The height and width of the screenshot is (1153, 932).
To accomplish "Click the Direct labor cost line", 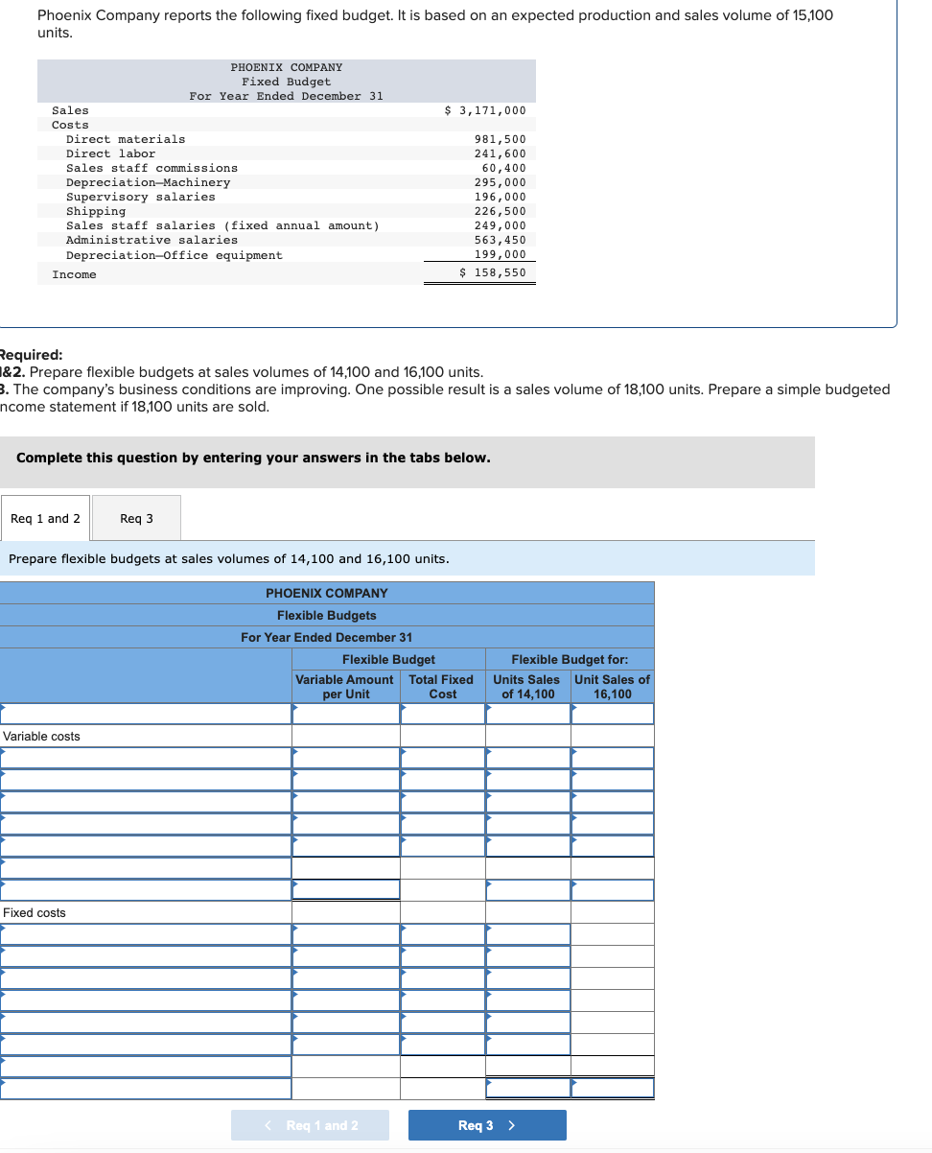I will pyautogui.click(x=110, y=153).
